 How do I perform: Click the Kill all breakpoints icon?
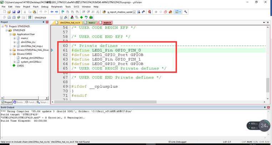point(170,12)
